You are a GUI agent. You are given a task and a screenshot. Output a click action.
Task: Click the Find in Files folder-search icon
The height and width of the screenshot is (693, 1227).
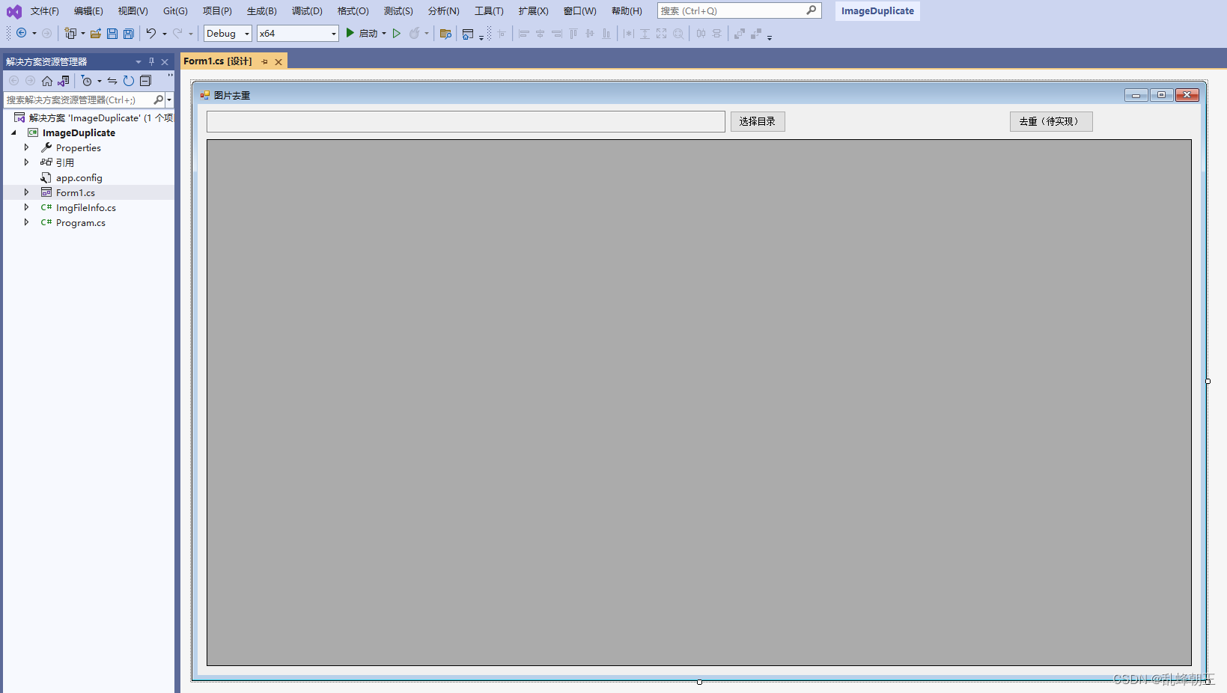click(x=445, y=33)
